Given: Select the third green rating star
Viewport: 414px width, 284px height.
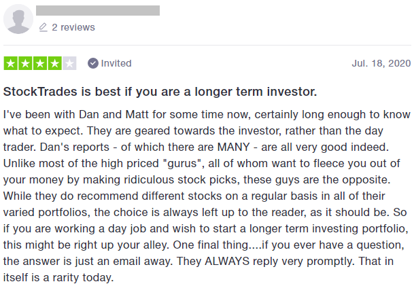Looking at the screenshot, I should (40, 64).
